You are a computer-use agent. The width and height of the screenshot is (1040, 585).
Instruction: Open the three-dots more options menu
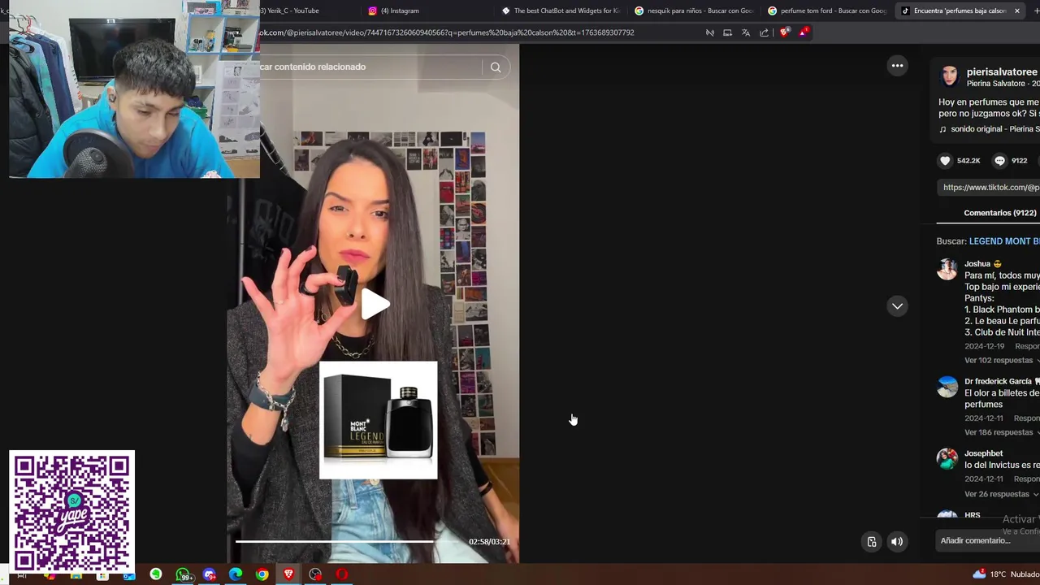(897, 66)
